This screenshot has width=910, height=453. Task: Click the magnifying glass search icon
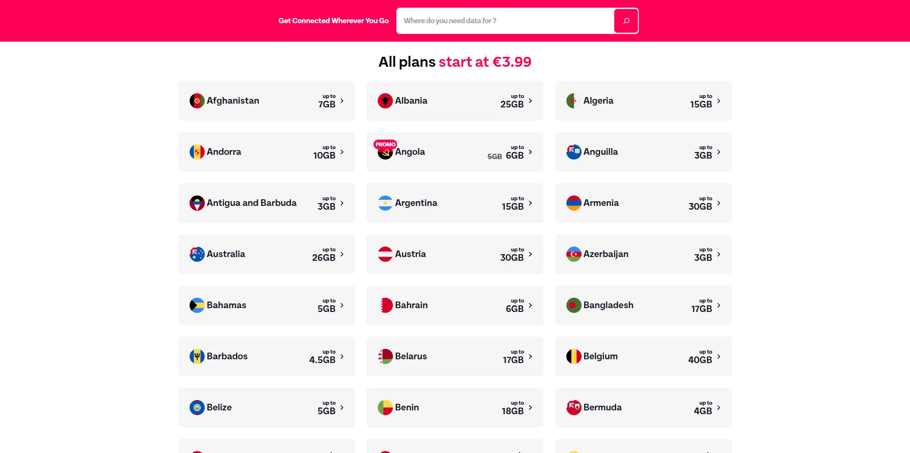point(626,21)
